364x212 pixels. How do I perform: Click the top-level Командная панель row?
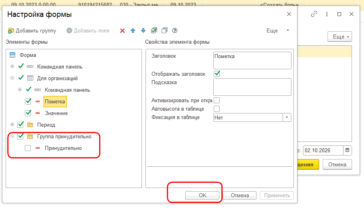[x=60, y=67]
